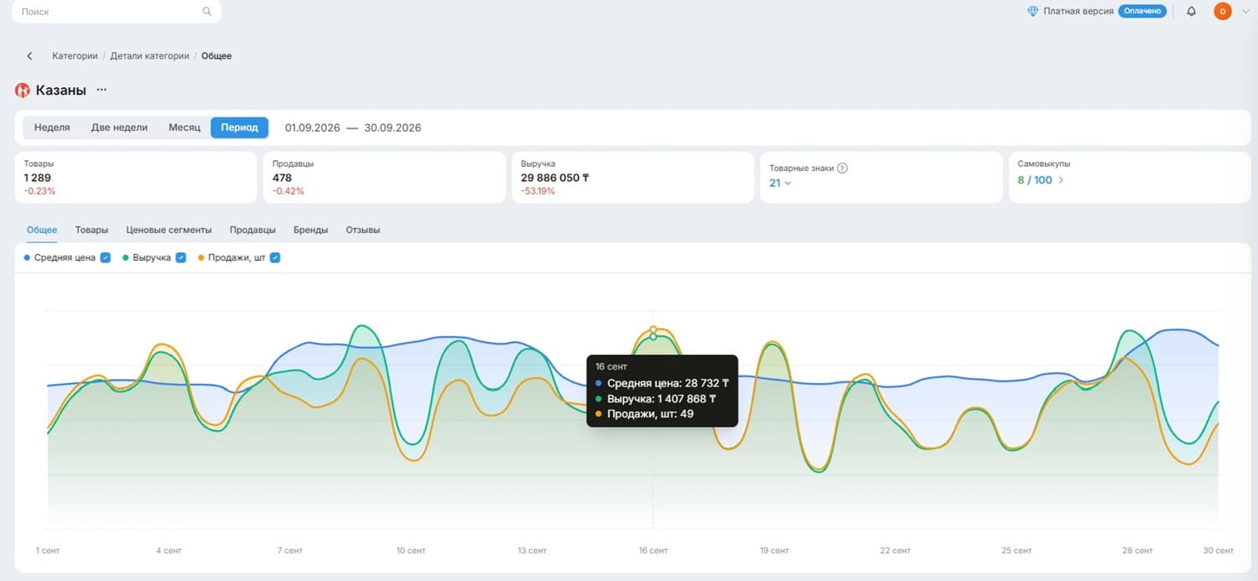Open the three-dots menu beside Казаны
Viewport: 1258px width, 581px height.
(x=101, y=90)
